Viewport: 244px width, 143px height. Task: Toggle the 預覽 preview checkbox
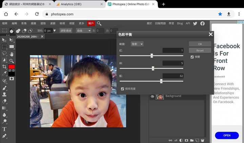(x=192, y=57)
